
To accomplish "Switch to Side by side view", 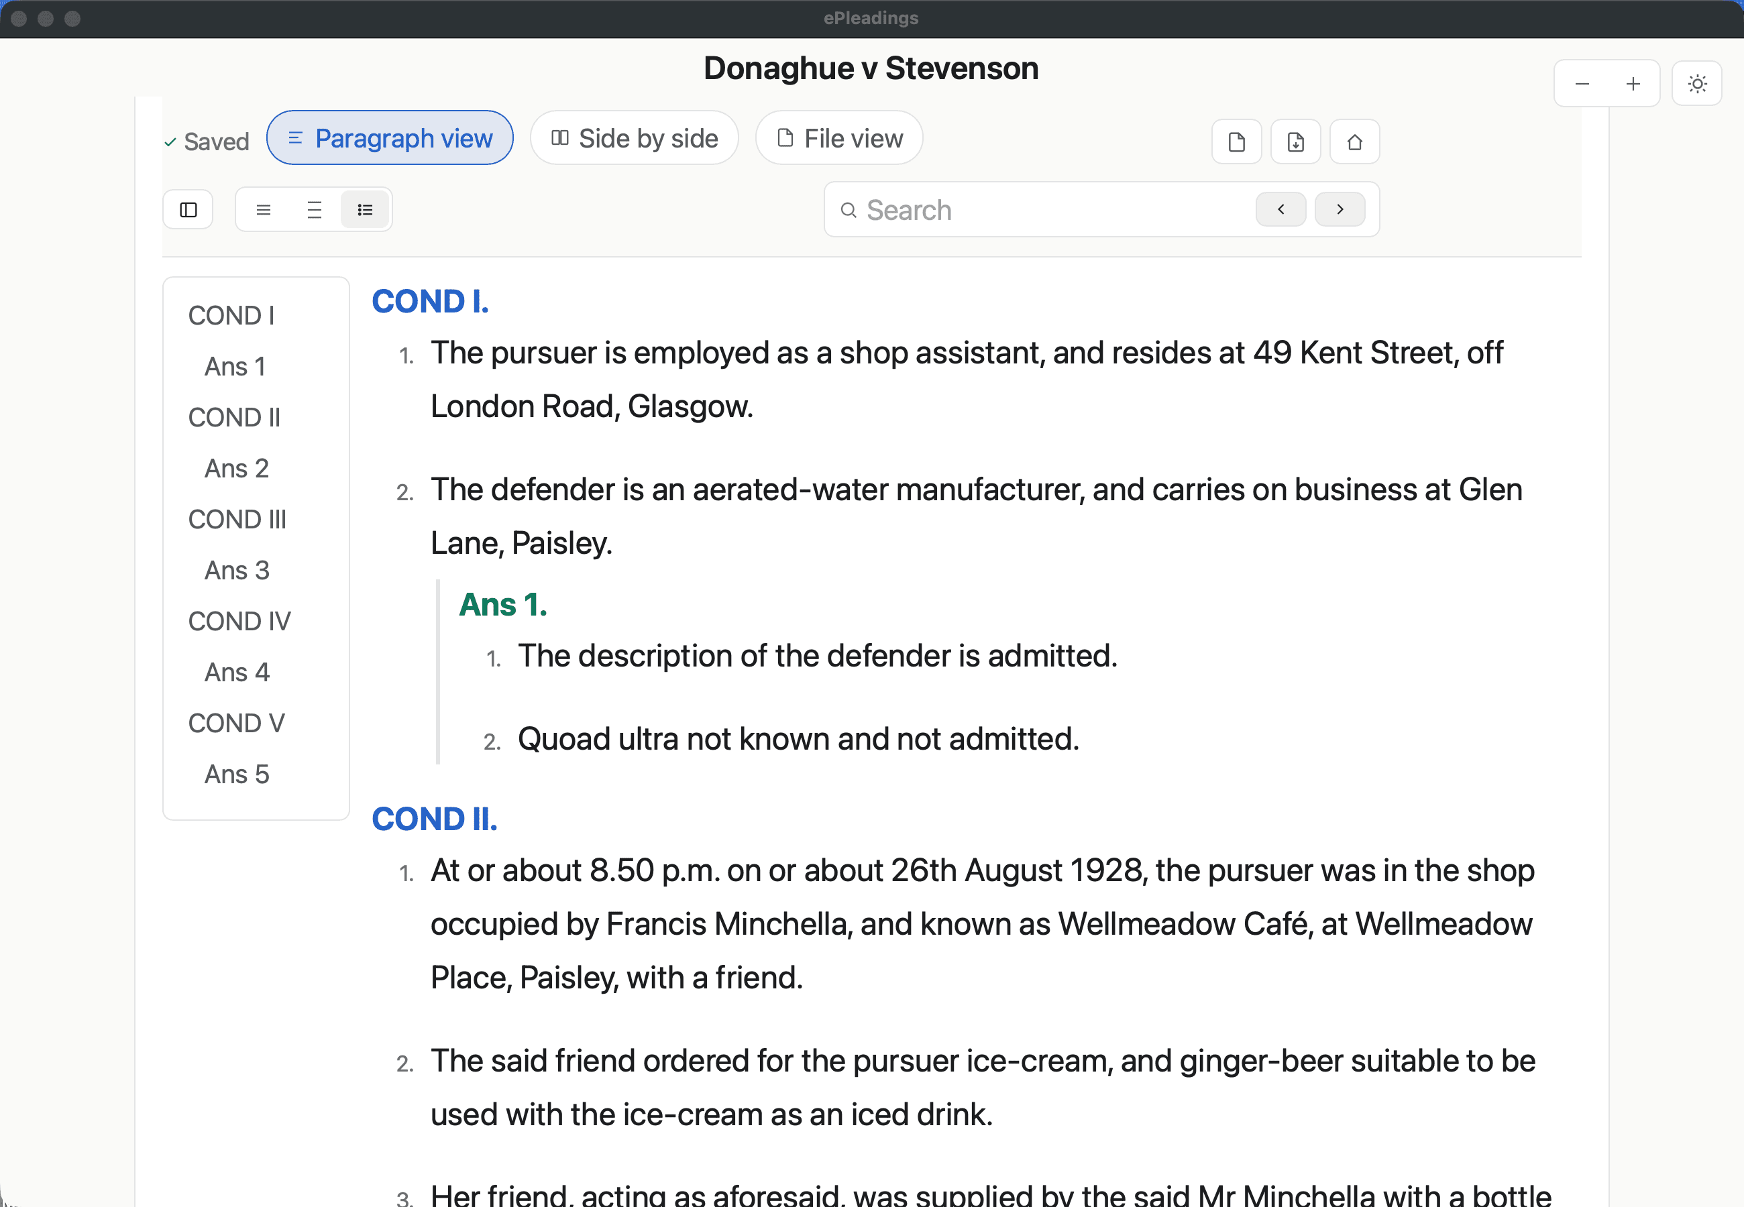I will pyautogui.click(x=634, y=137).
